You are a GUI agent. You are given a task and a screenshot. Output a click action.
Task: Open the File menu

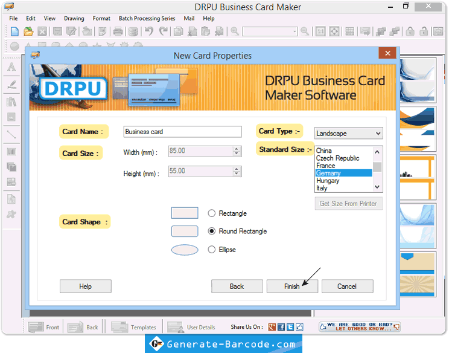click(13, 18)
